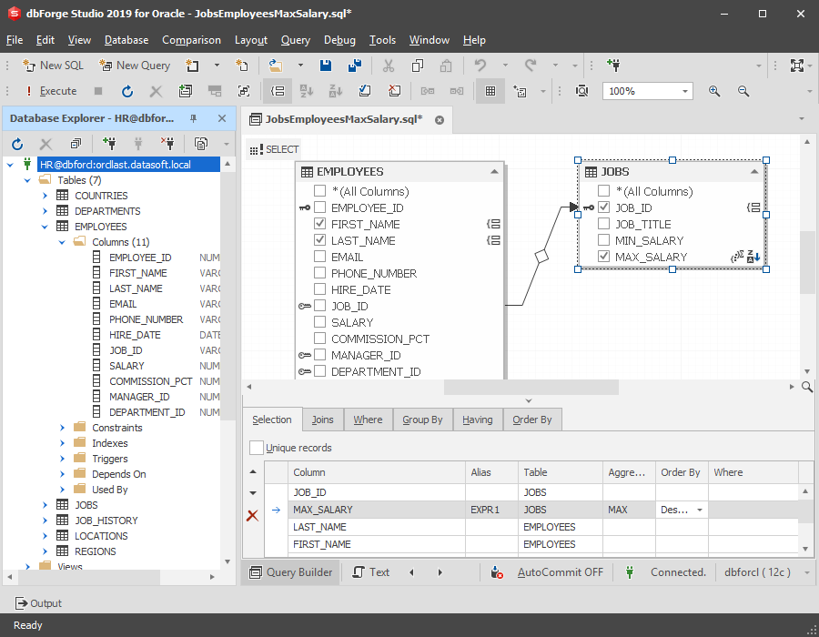
Task: Check the EMAIL column checkbox
Action: [319, 257]
